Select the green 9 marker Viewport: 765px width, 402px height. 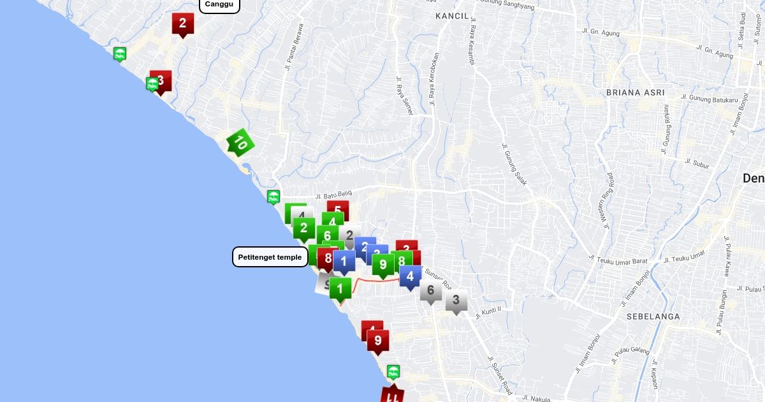click(382, 265)
